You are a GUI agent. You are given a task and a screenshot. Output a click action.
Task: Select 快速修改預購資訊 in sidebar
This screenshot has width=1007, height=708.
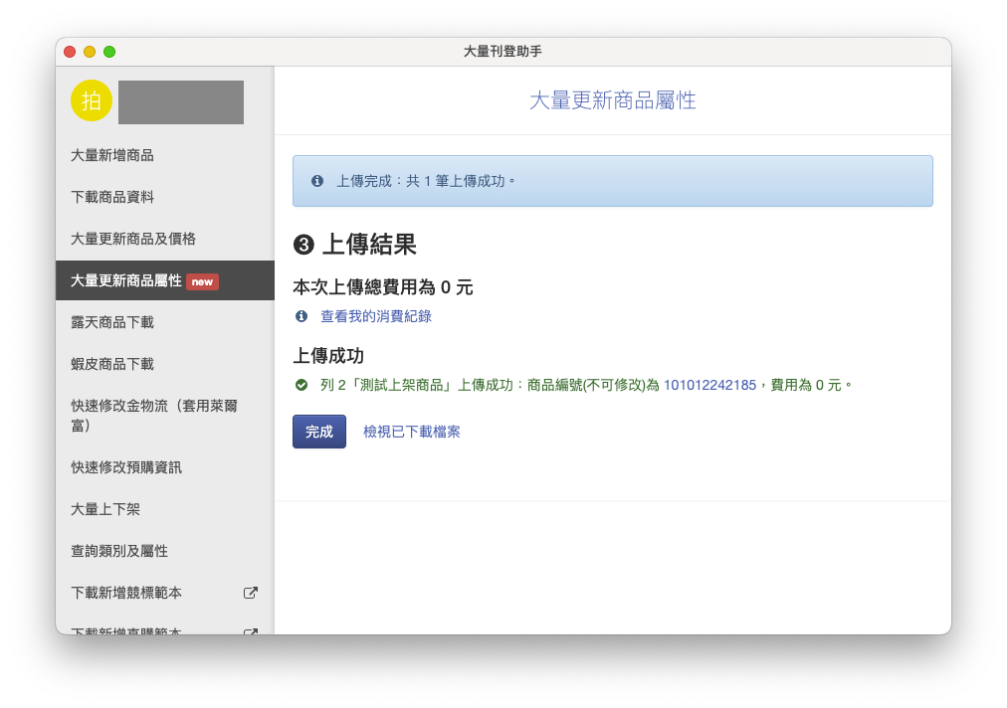[x=126, y=467]
